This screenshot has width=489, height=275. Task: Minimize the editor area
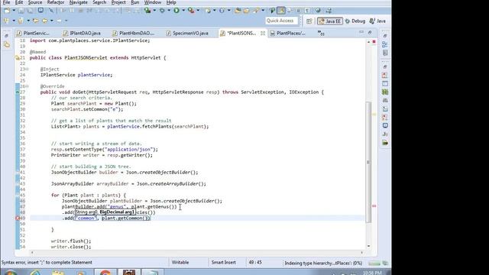click(361, 32)
